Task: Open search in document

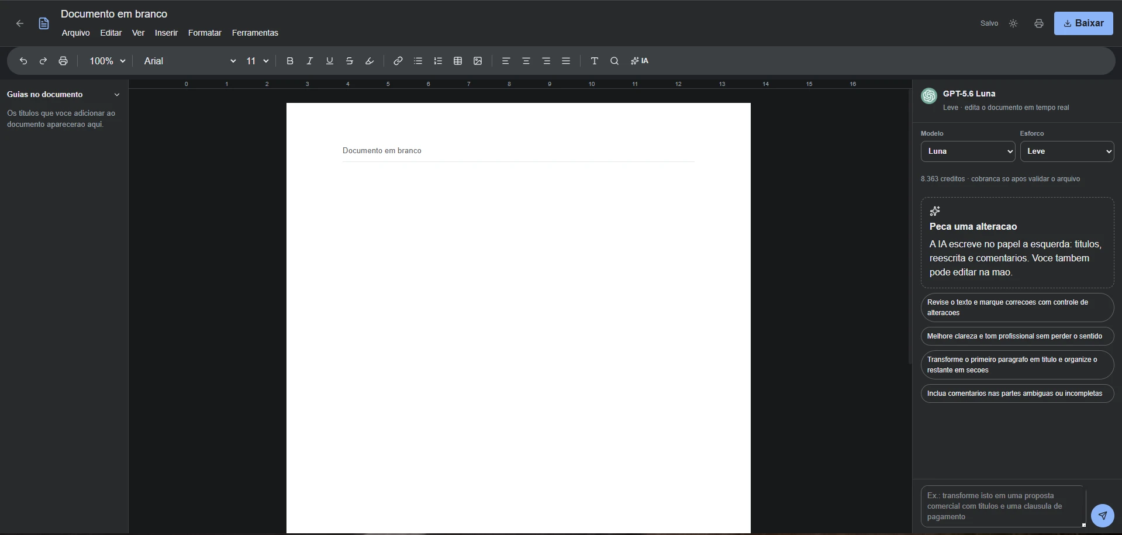Action: coord(614,61)
